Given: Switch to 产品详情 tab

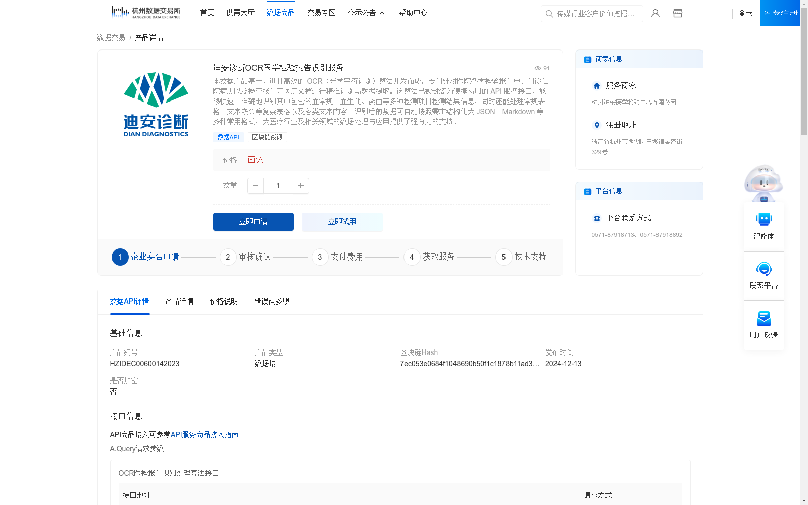Looking at the screenshot, I should click(x=179, y=301).
